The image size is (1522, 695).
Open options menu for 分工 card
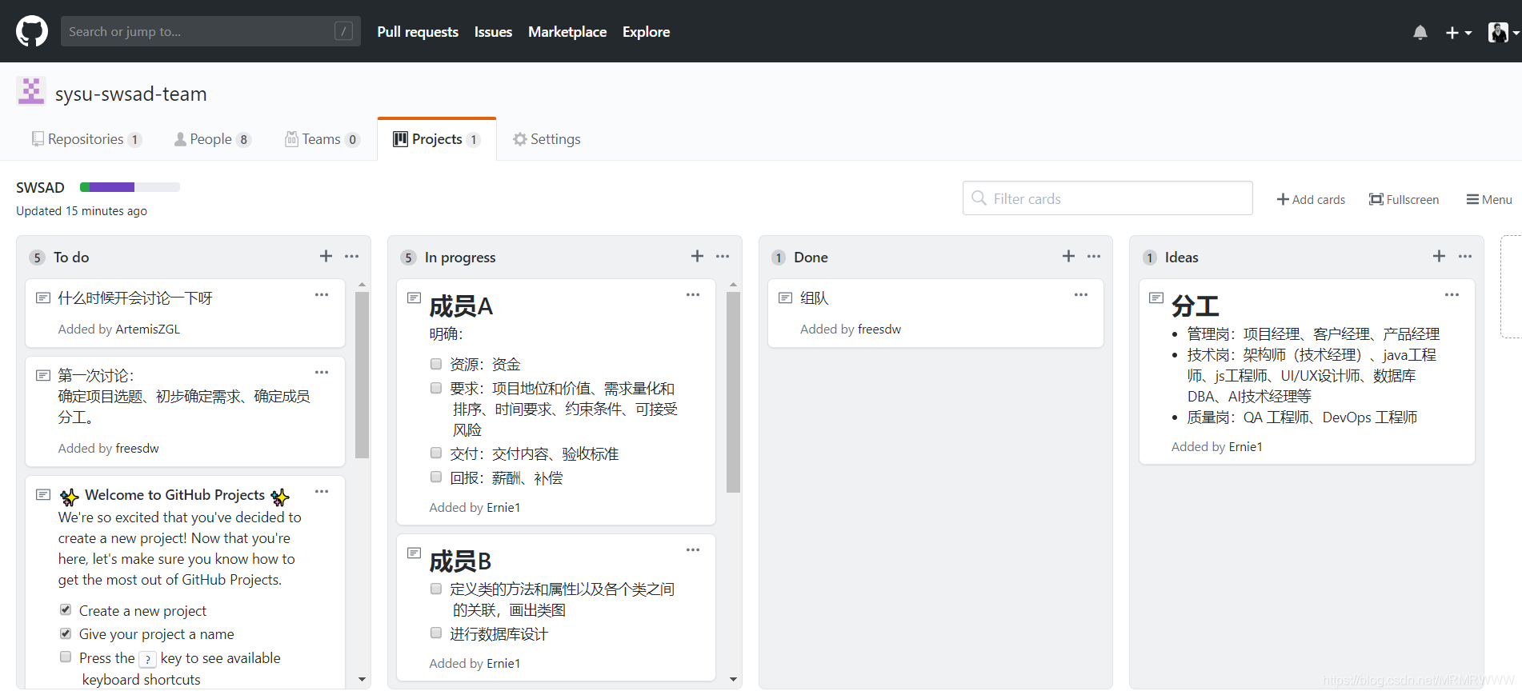tap(1452, 294)
